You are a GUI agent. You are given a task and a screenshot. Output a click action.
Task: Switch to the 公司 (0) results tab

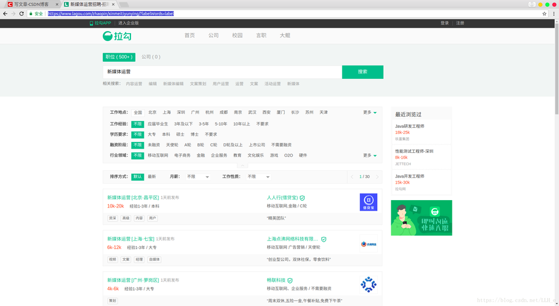[151, 57]
